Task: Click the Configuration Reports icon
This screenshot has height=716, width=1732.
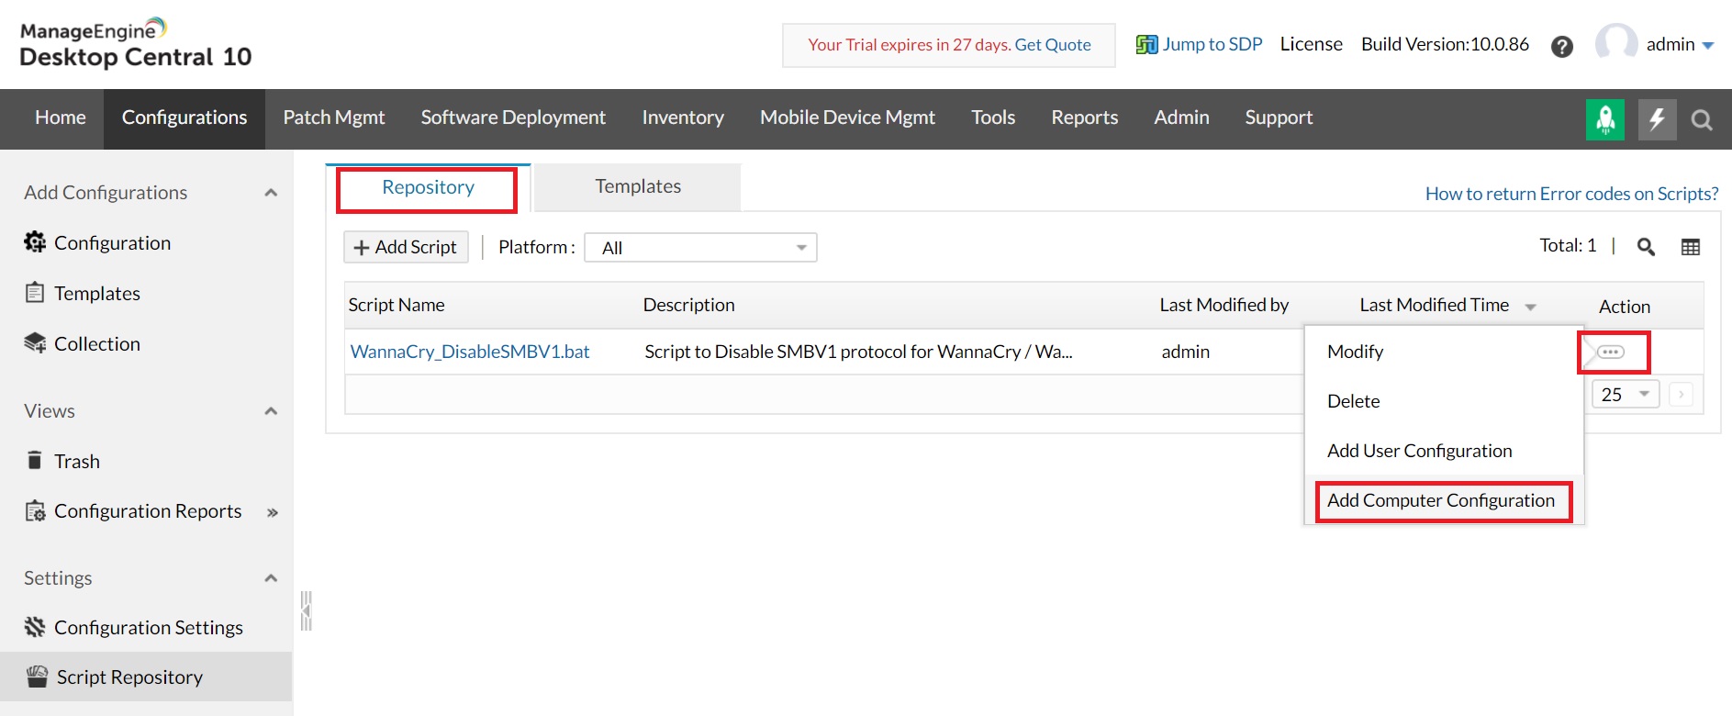Action: tap(35, 511)
